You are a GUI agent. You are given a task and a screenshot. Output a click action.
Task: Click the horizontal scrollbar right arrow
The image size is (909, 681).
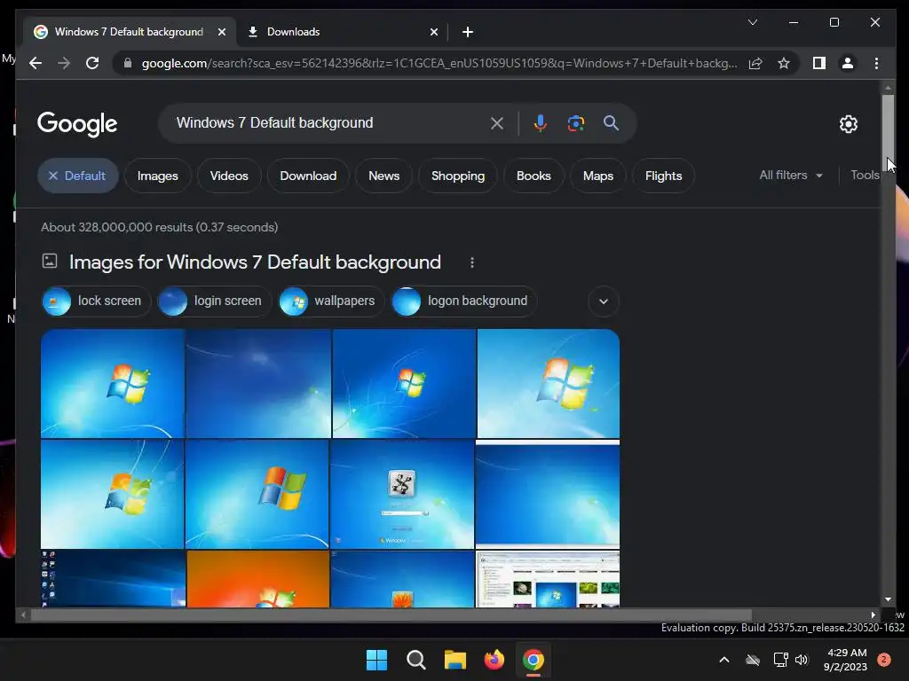pos(873,615)
